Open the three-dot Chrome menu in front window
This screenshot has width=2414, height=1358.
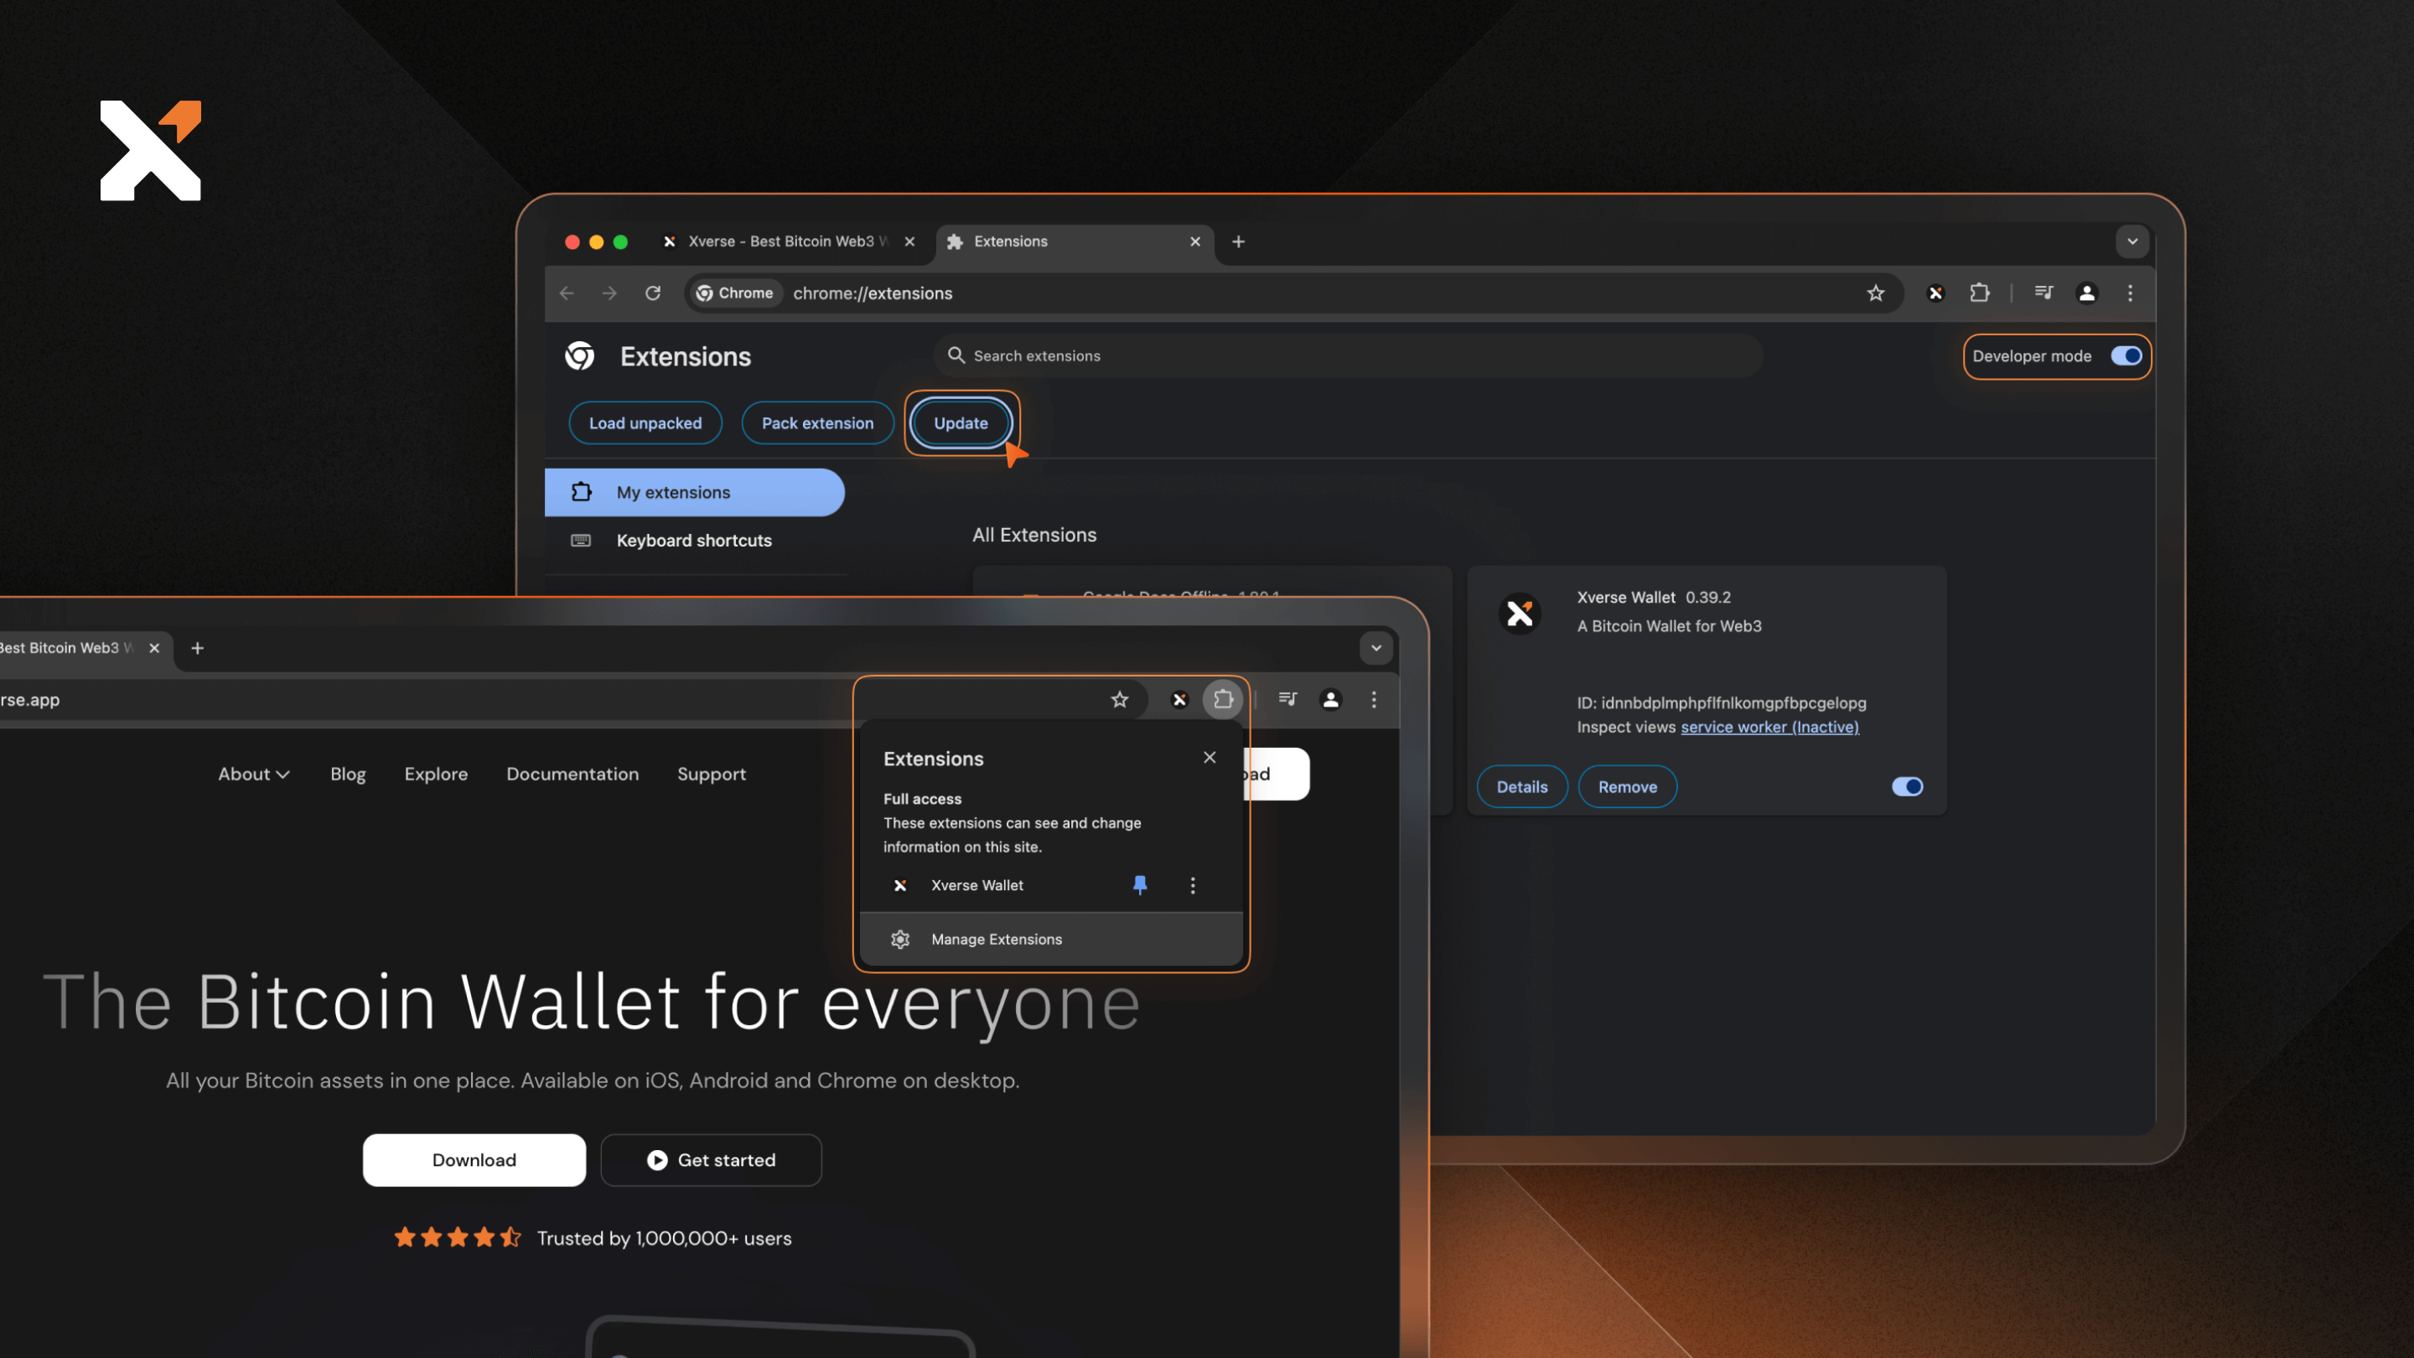coord(1374,699)
